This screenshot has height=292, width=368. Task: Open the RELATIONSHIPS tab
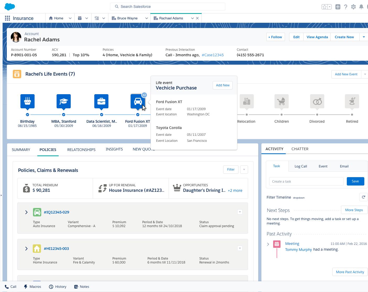pyautogui.click(x=81, y=150)
